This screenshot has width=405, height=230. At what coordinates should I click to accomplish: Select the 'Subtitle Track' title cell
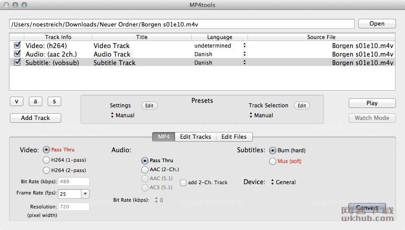(114, 62)
